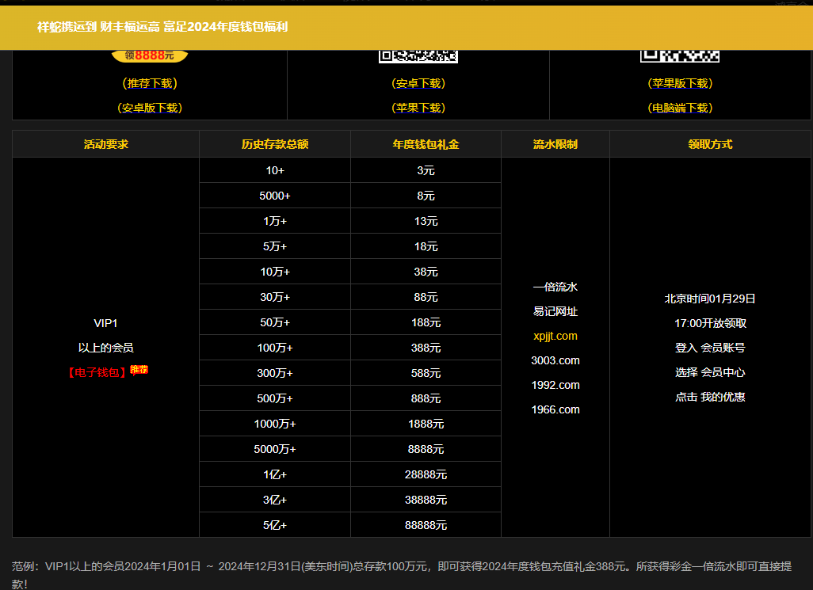Click the red 推荐 badge beside 电子钱包
This screenshot has width=813, height=590.
pyautogui.click(x=139, y=370)
